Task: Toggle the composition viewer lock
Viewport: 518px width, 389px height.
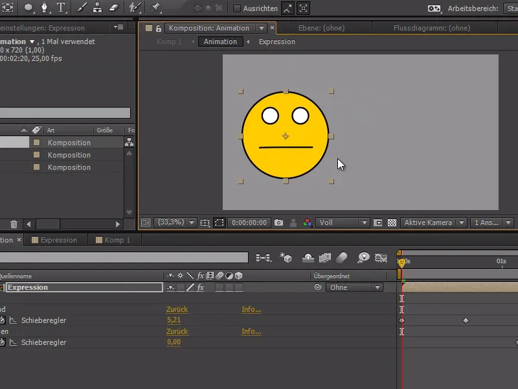Action: coord(159,29)
